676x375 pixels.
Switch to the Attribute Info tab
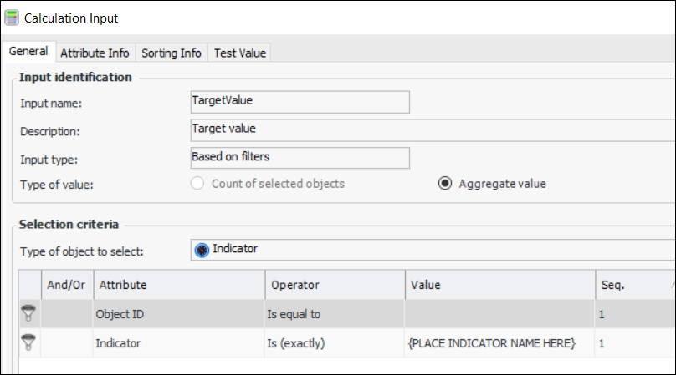tap(95, 53)
